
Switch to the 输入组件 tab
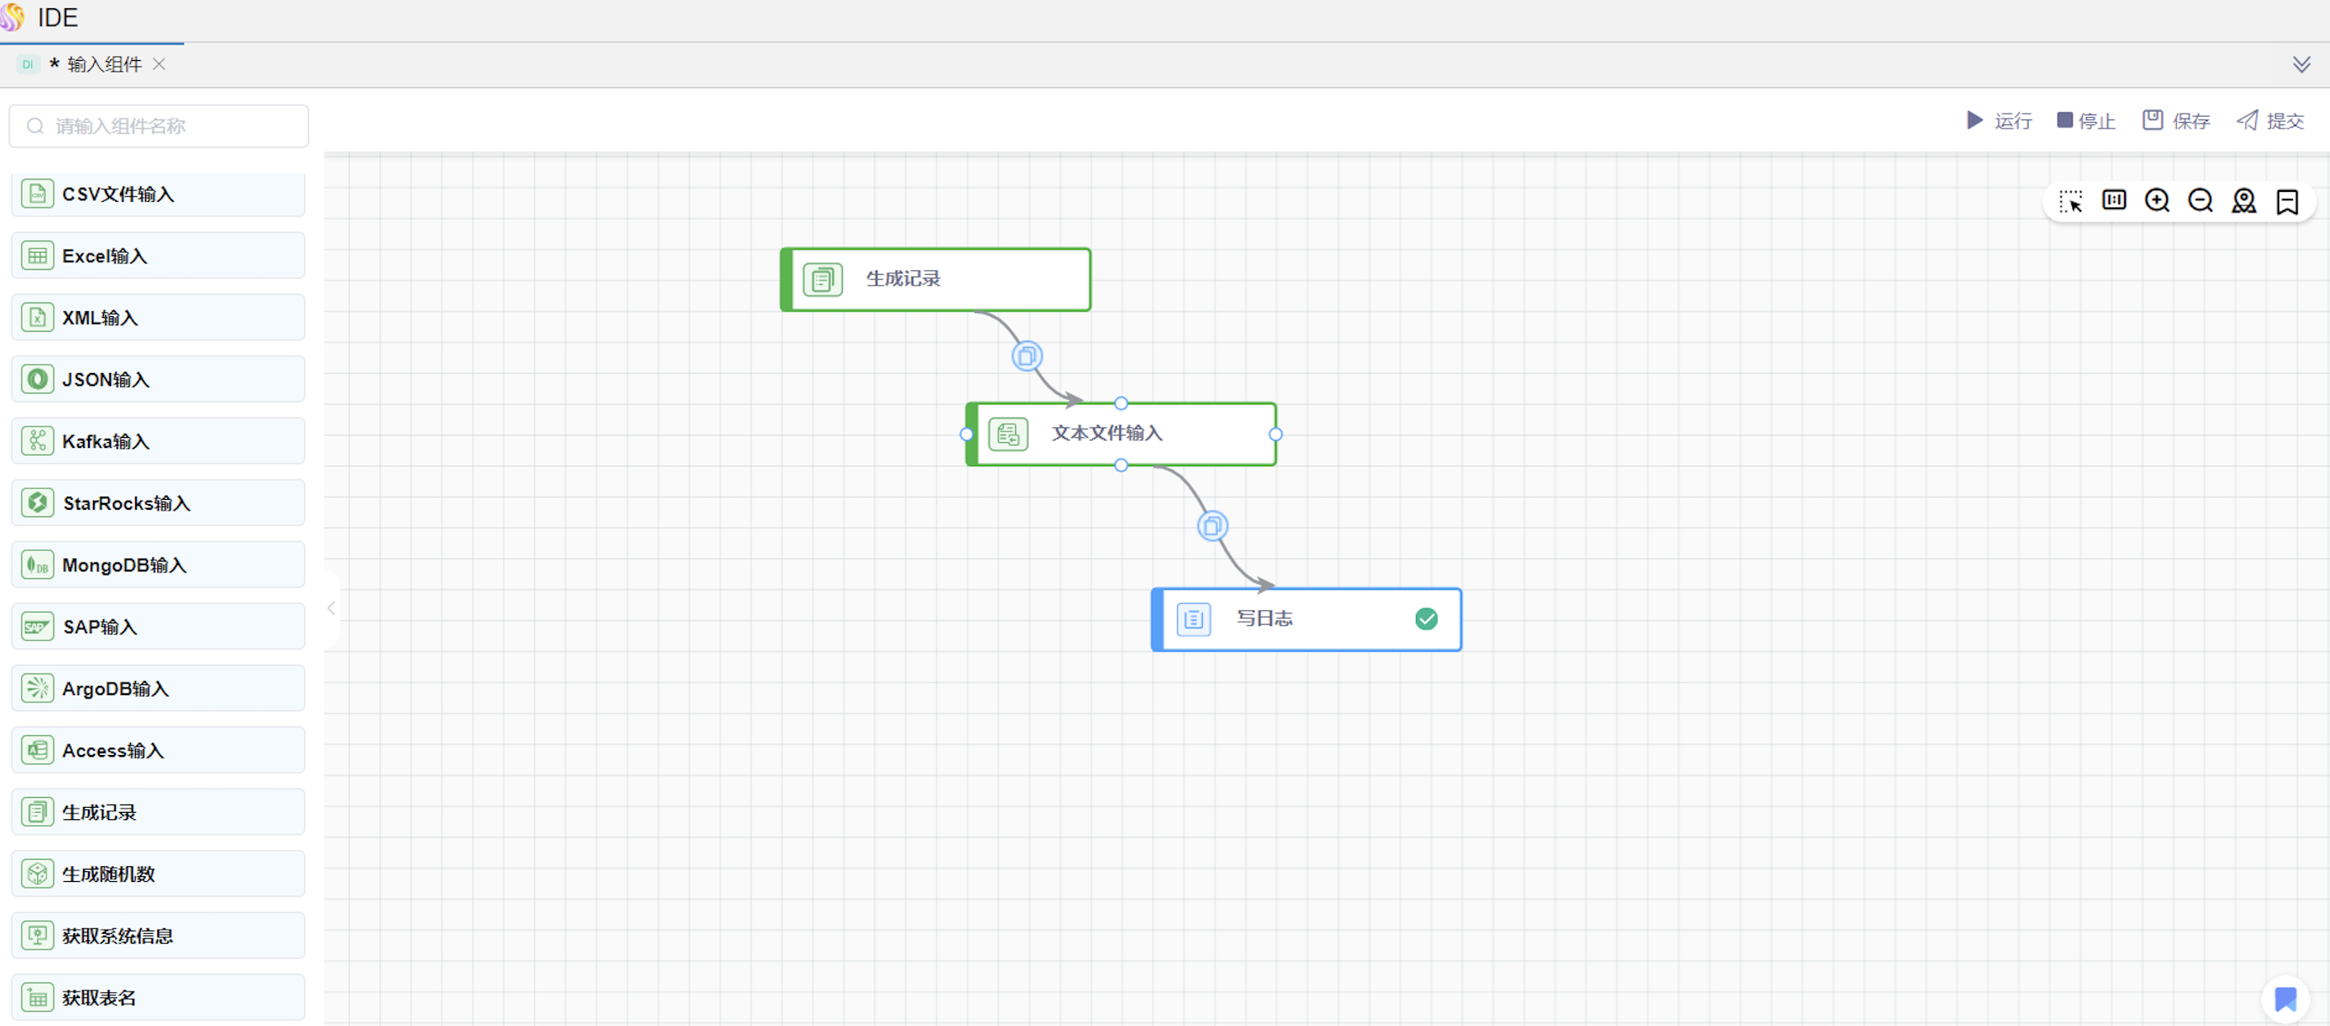[103, 64]
